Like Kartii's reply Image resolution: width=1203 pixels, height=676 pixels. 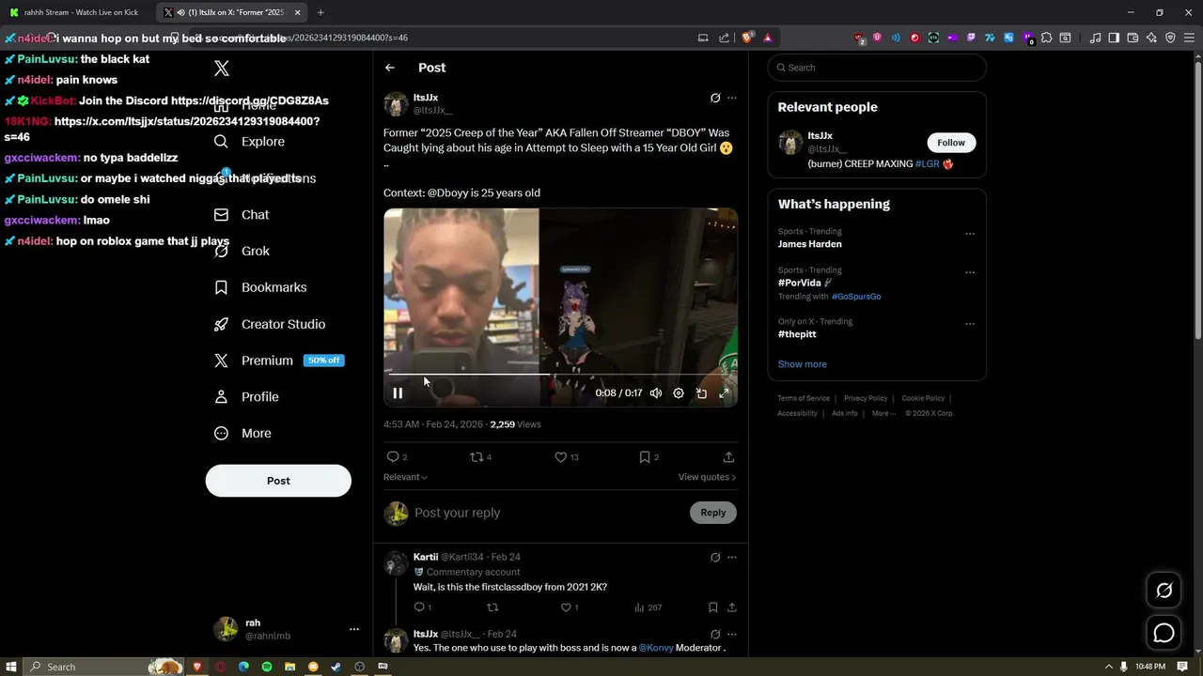pos(570,607)
